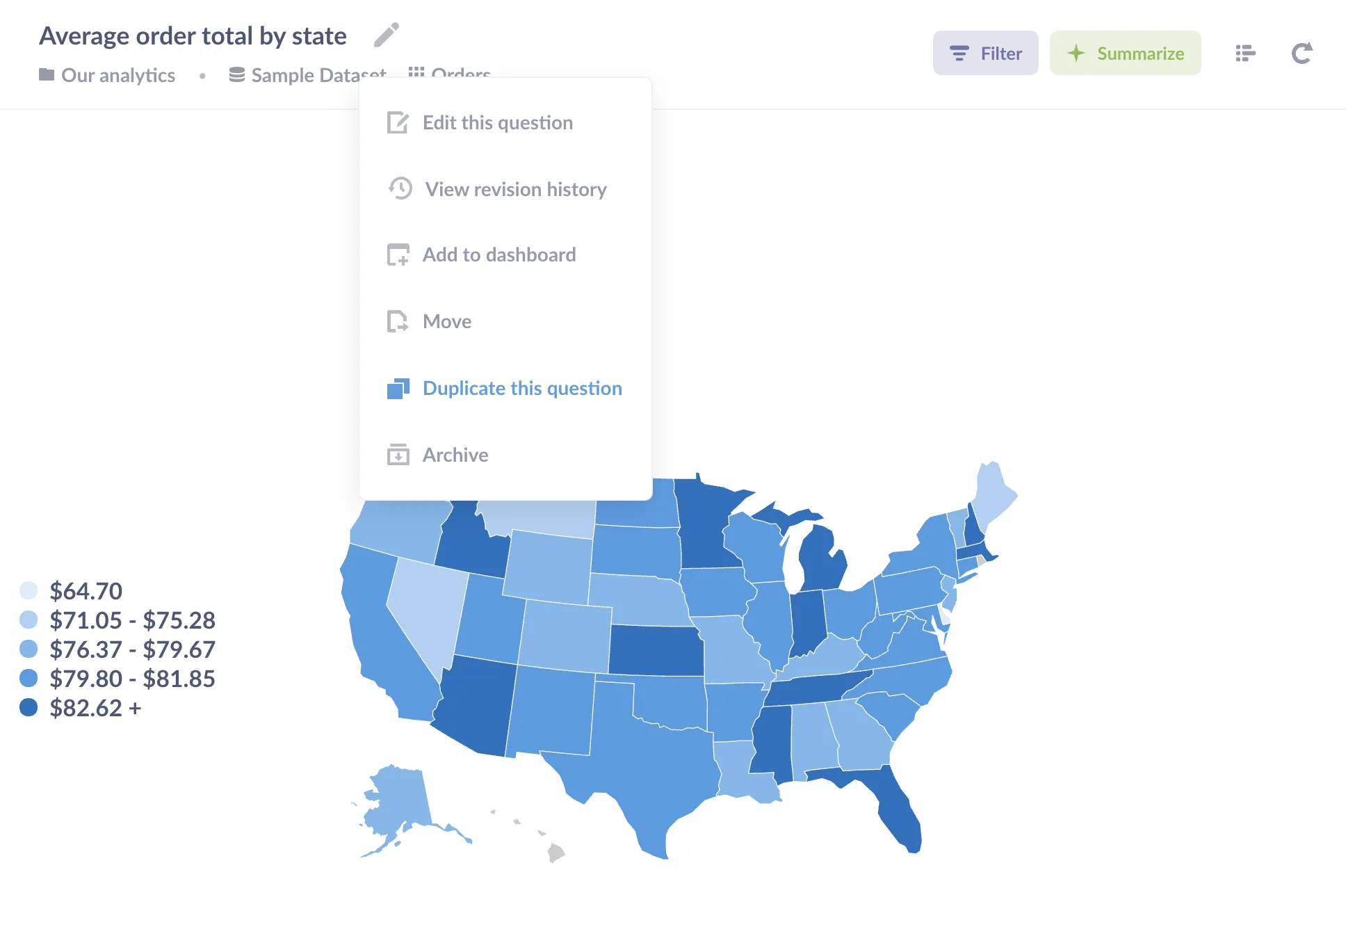Image resolution: width=1346 pixels, height=936 pixels.
Task: Click the Archive box icon
Action: pyautogui.click(x=398, y=454)
